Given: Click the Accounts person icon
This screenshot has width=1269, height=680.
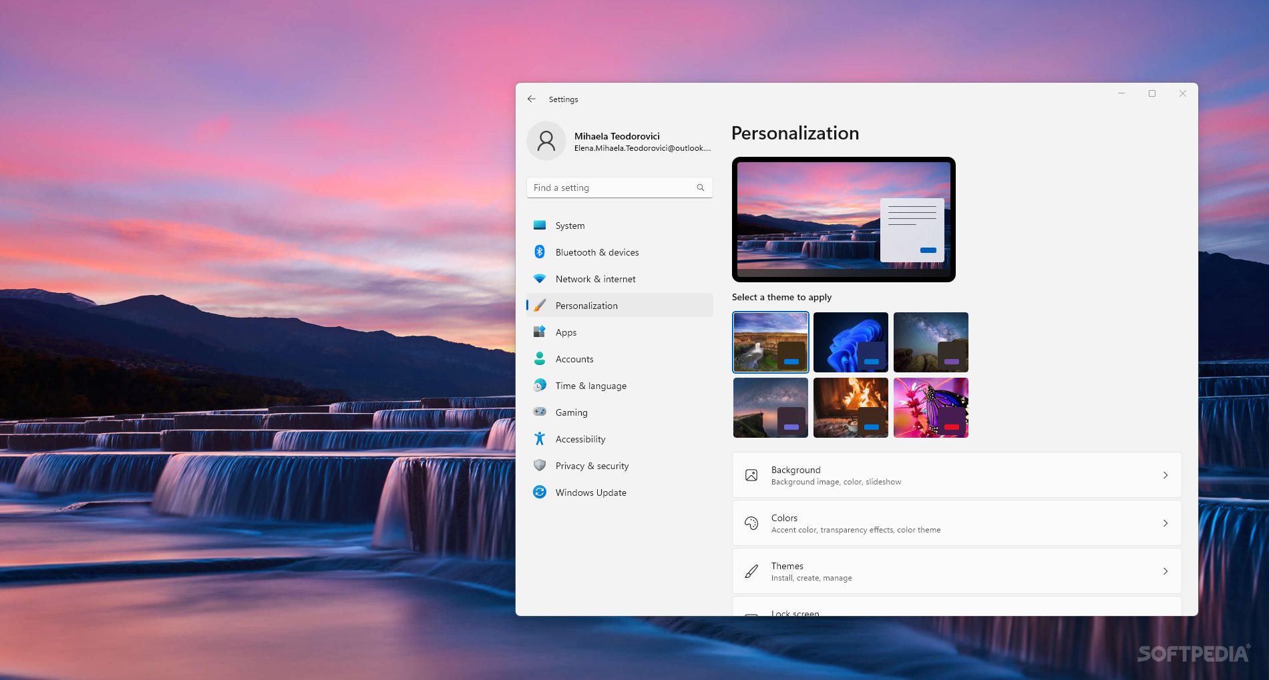Looking at the screenshot, I should pos(540,358).
